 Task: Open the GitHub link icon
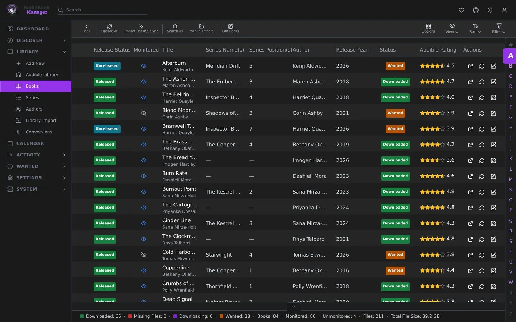[476, 10]
